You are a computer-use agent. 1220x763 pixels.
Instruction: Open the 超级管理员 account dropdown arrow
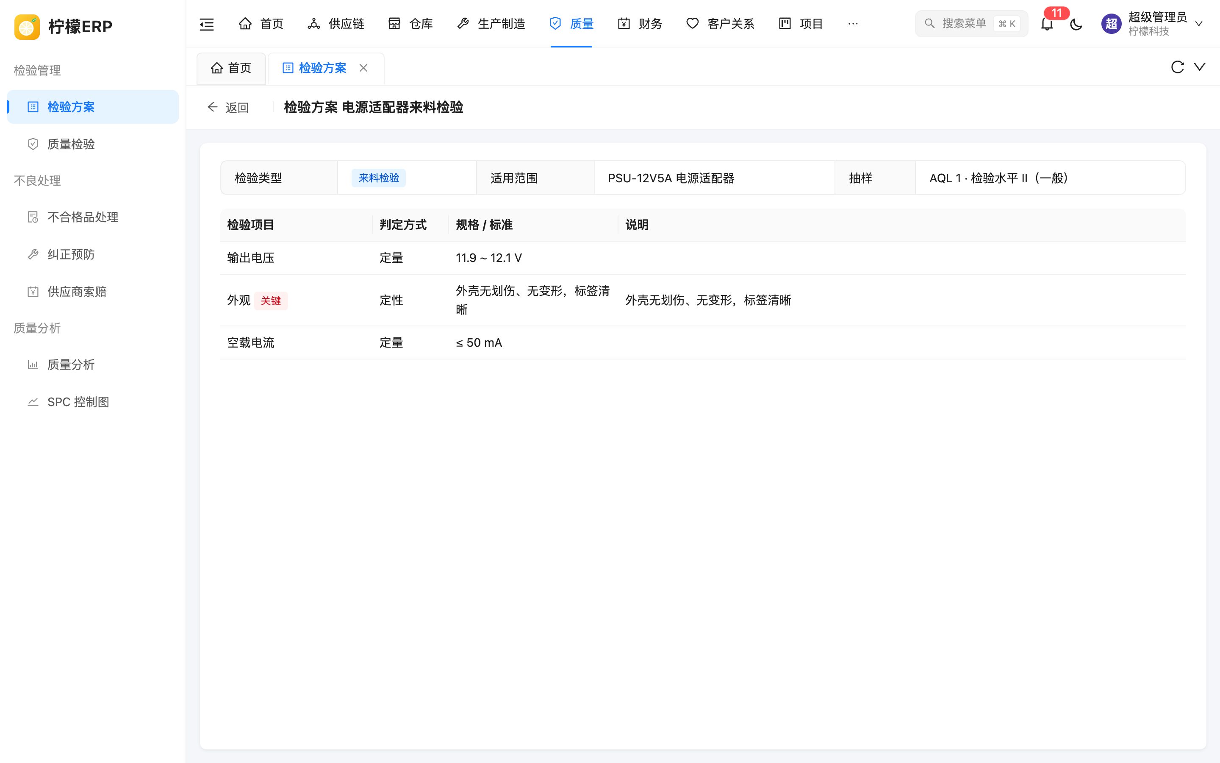tap(1199, 24)
